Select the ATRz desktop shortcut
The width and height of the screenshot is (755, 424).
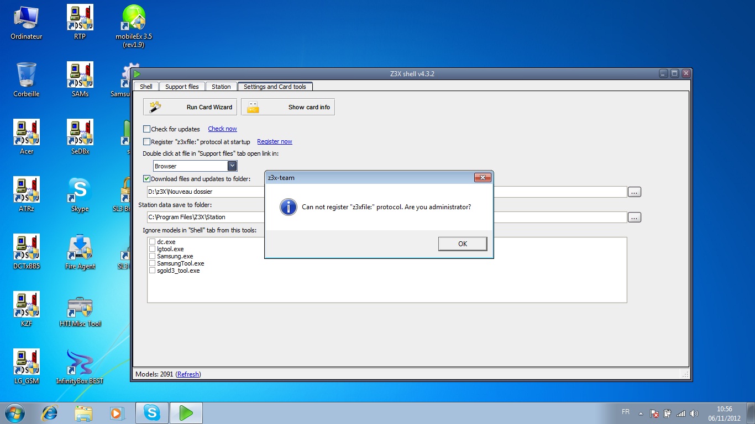(x=26, y=194)
